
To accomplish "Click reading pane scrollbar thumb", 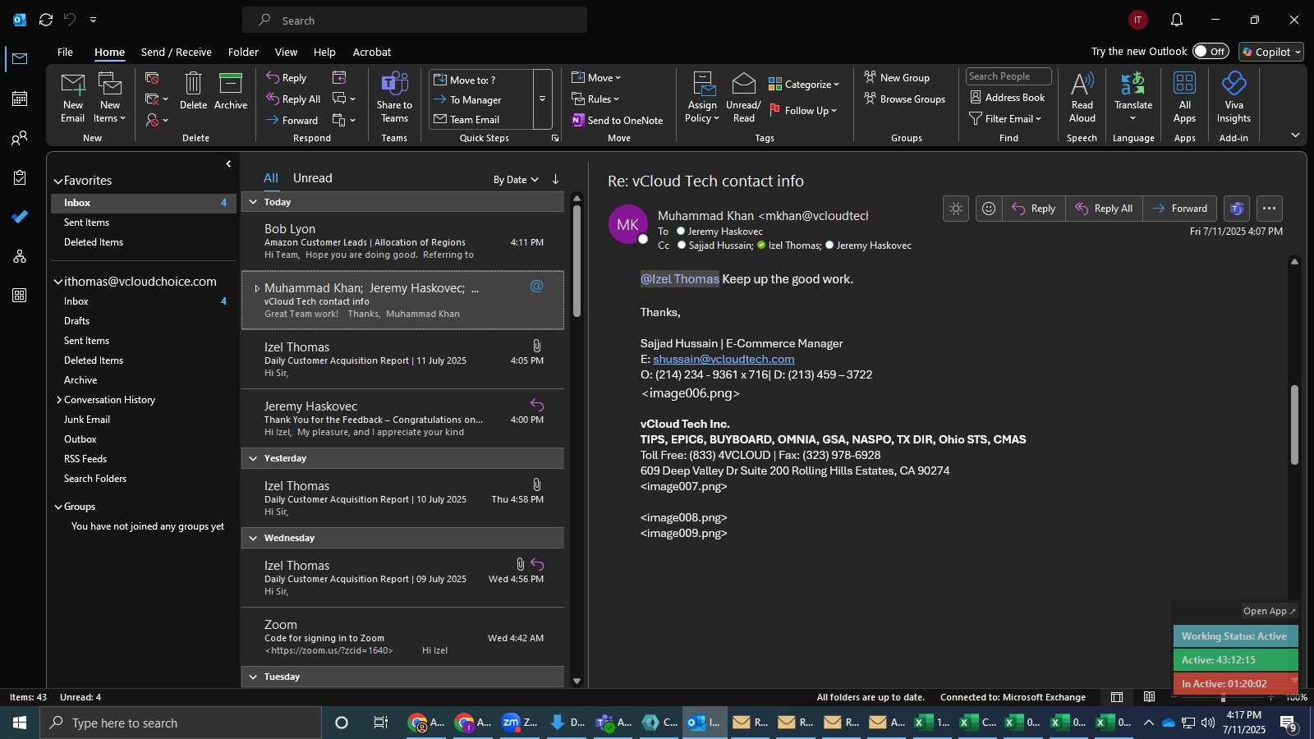I will click(x=1294, y=425).
